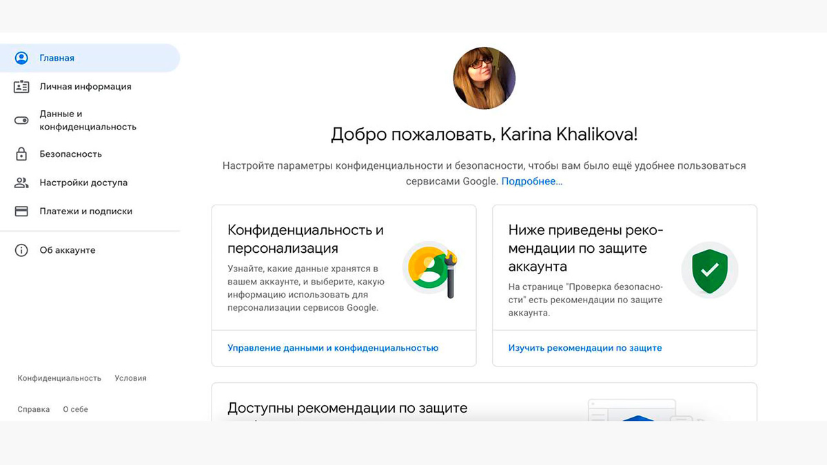Screen dimensions: 827x465
Task: Click the green shield checkmark illustration
Action: [x=710, y=269]
